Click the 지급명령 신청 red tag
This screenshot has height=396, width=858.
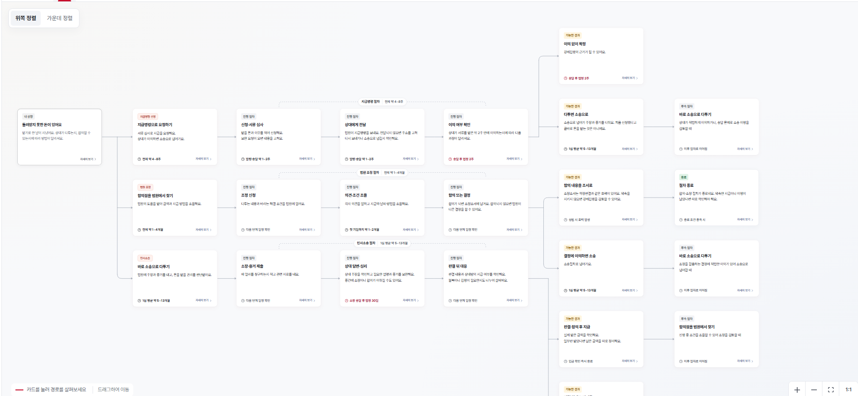[148, 117]
